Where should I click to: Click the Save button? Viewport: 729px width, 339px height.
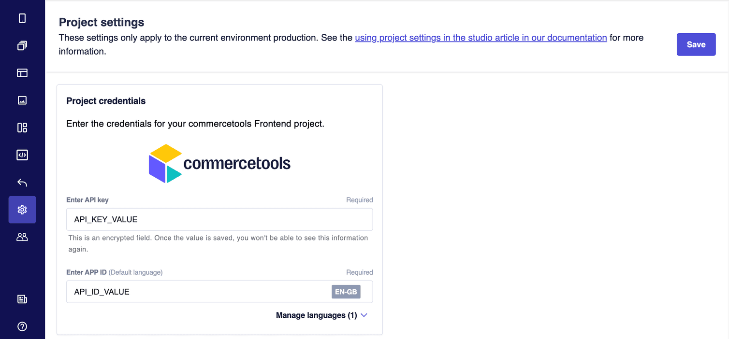[696, 44]
